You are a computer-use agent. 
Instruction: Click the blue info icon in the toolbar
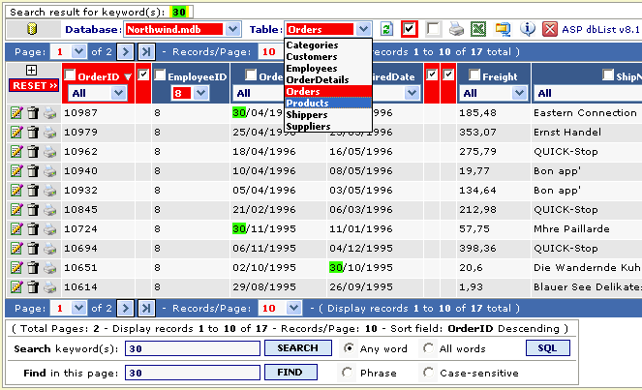[528, 30]
